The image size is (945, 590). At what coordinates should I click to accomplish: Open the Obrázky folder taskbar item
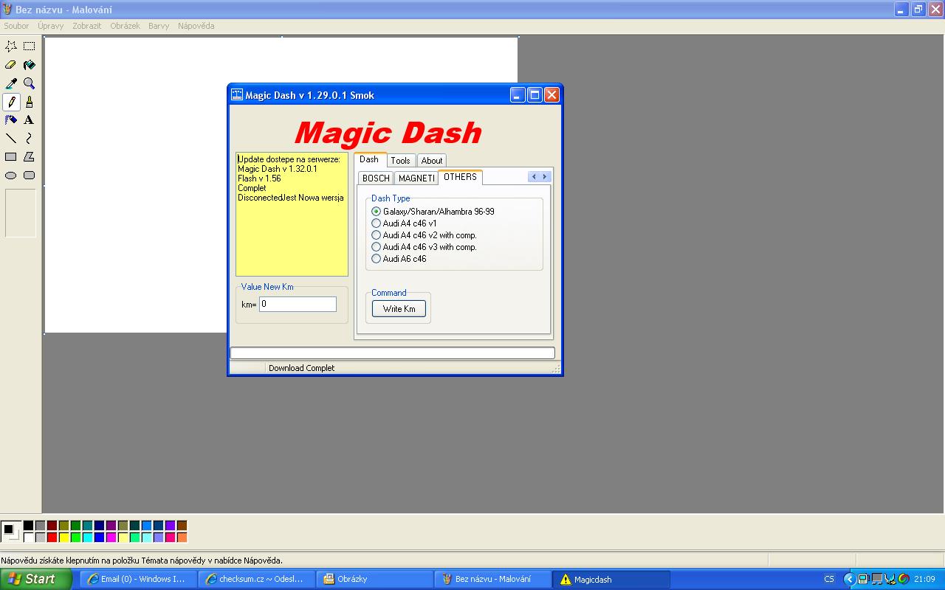click(375, 579)
